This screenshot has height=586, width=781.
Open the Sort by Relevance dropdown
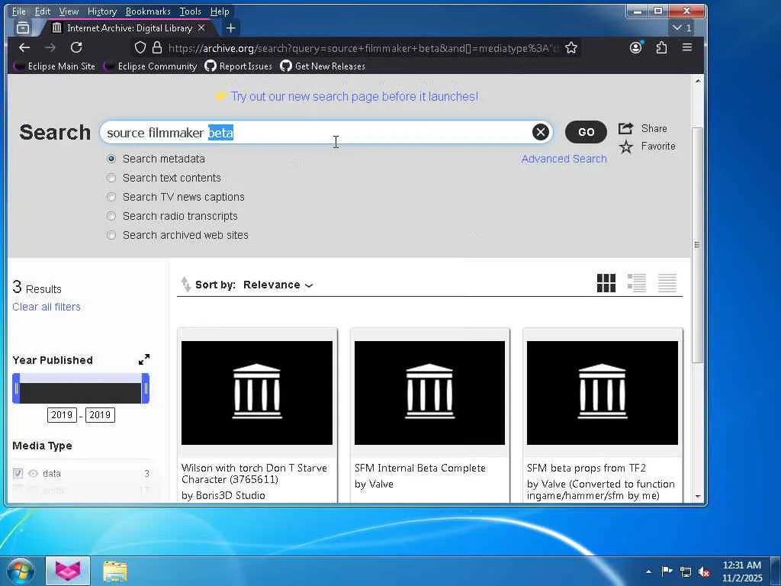point(278,285)
